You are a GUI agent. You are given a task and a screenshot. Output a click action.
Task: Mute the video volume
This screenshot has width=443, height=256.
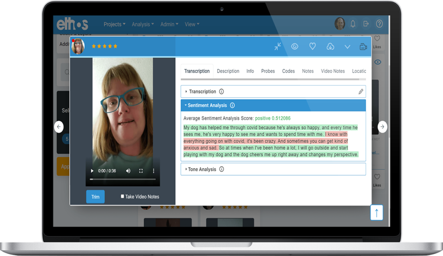click(x=128, y=171)
